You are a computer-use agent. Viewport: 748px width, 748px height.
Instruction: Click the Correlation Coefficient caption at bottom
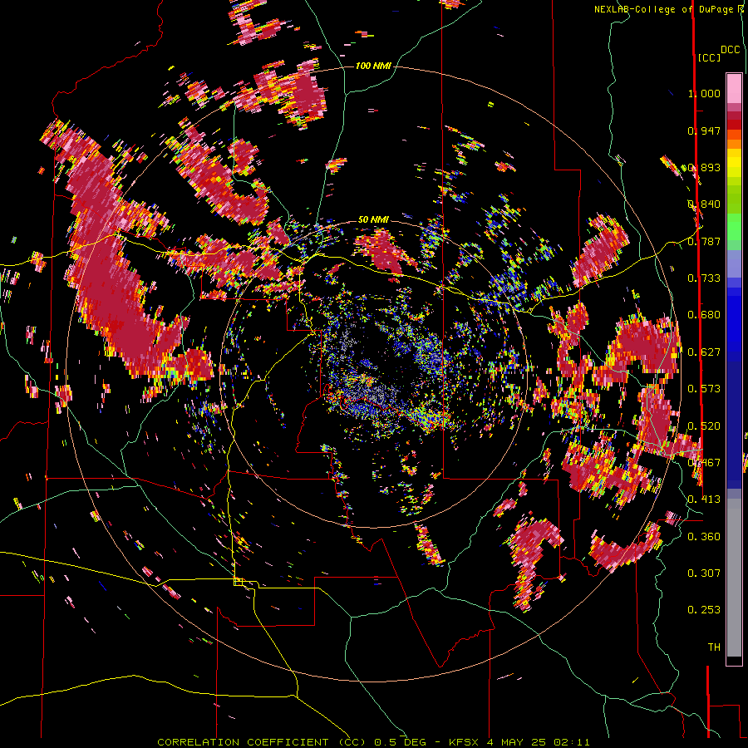373,742
